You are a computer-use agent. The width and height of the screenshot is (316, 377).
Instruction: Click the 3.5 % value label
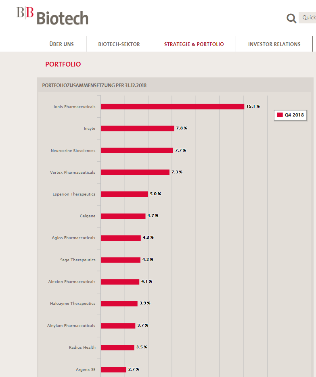pyautogui.click(x=142, y=347)
